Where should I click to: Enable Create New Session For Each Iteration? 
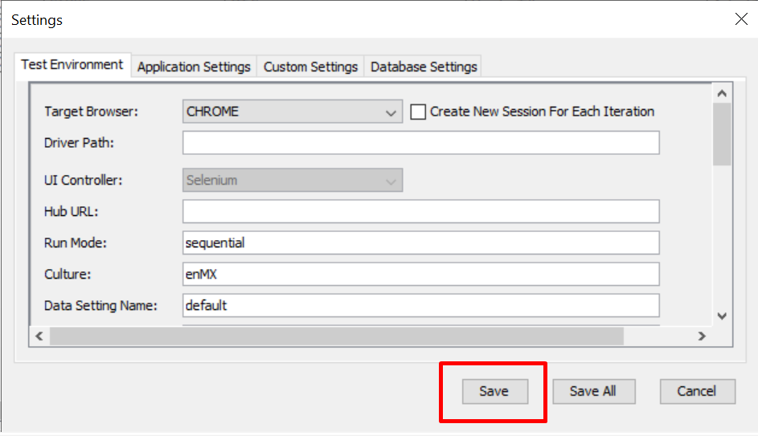point(418,112)
